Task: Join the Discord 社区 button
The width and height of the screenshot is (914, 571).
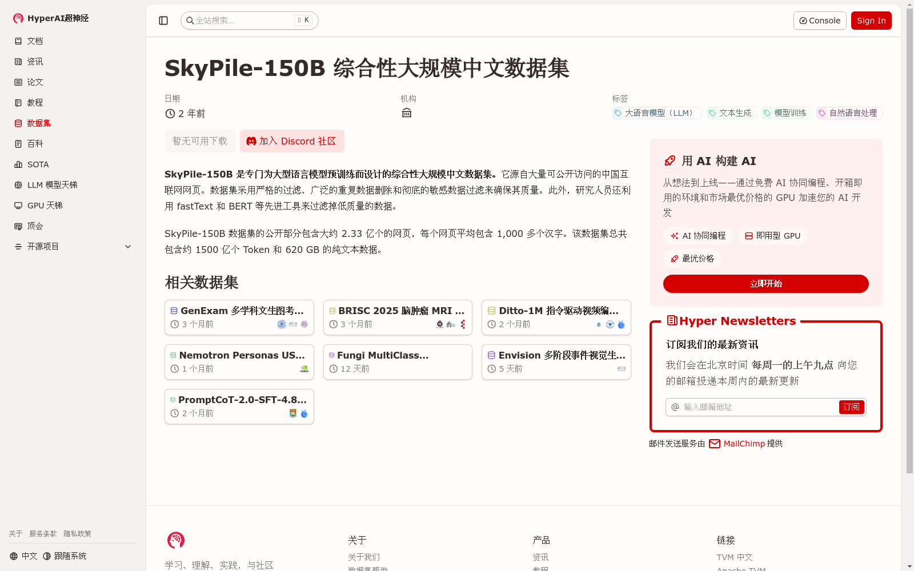Action: (x=292, y=141)
